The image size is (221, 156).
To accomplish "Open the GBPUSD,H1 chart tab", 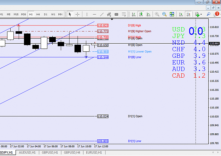I will click(x=50, y=152).
